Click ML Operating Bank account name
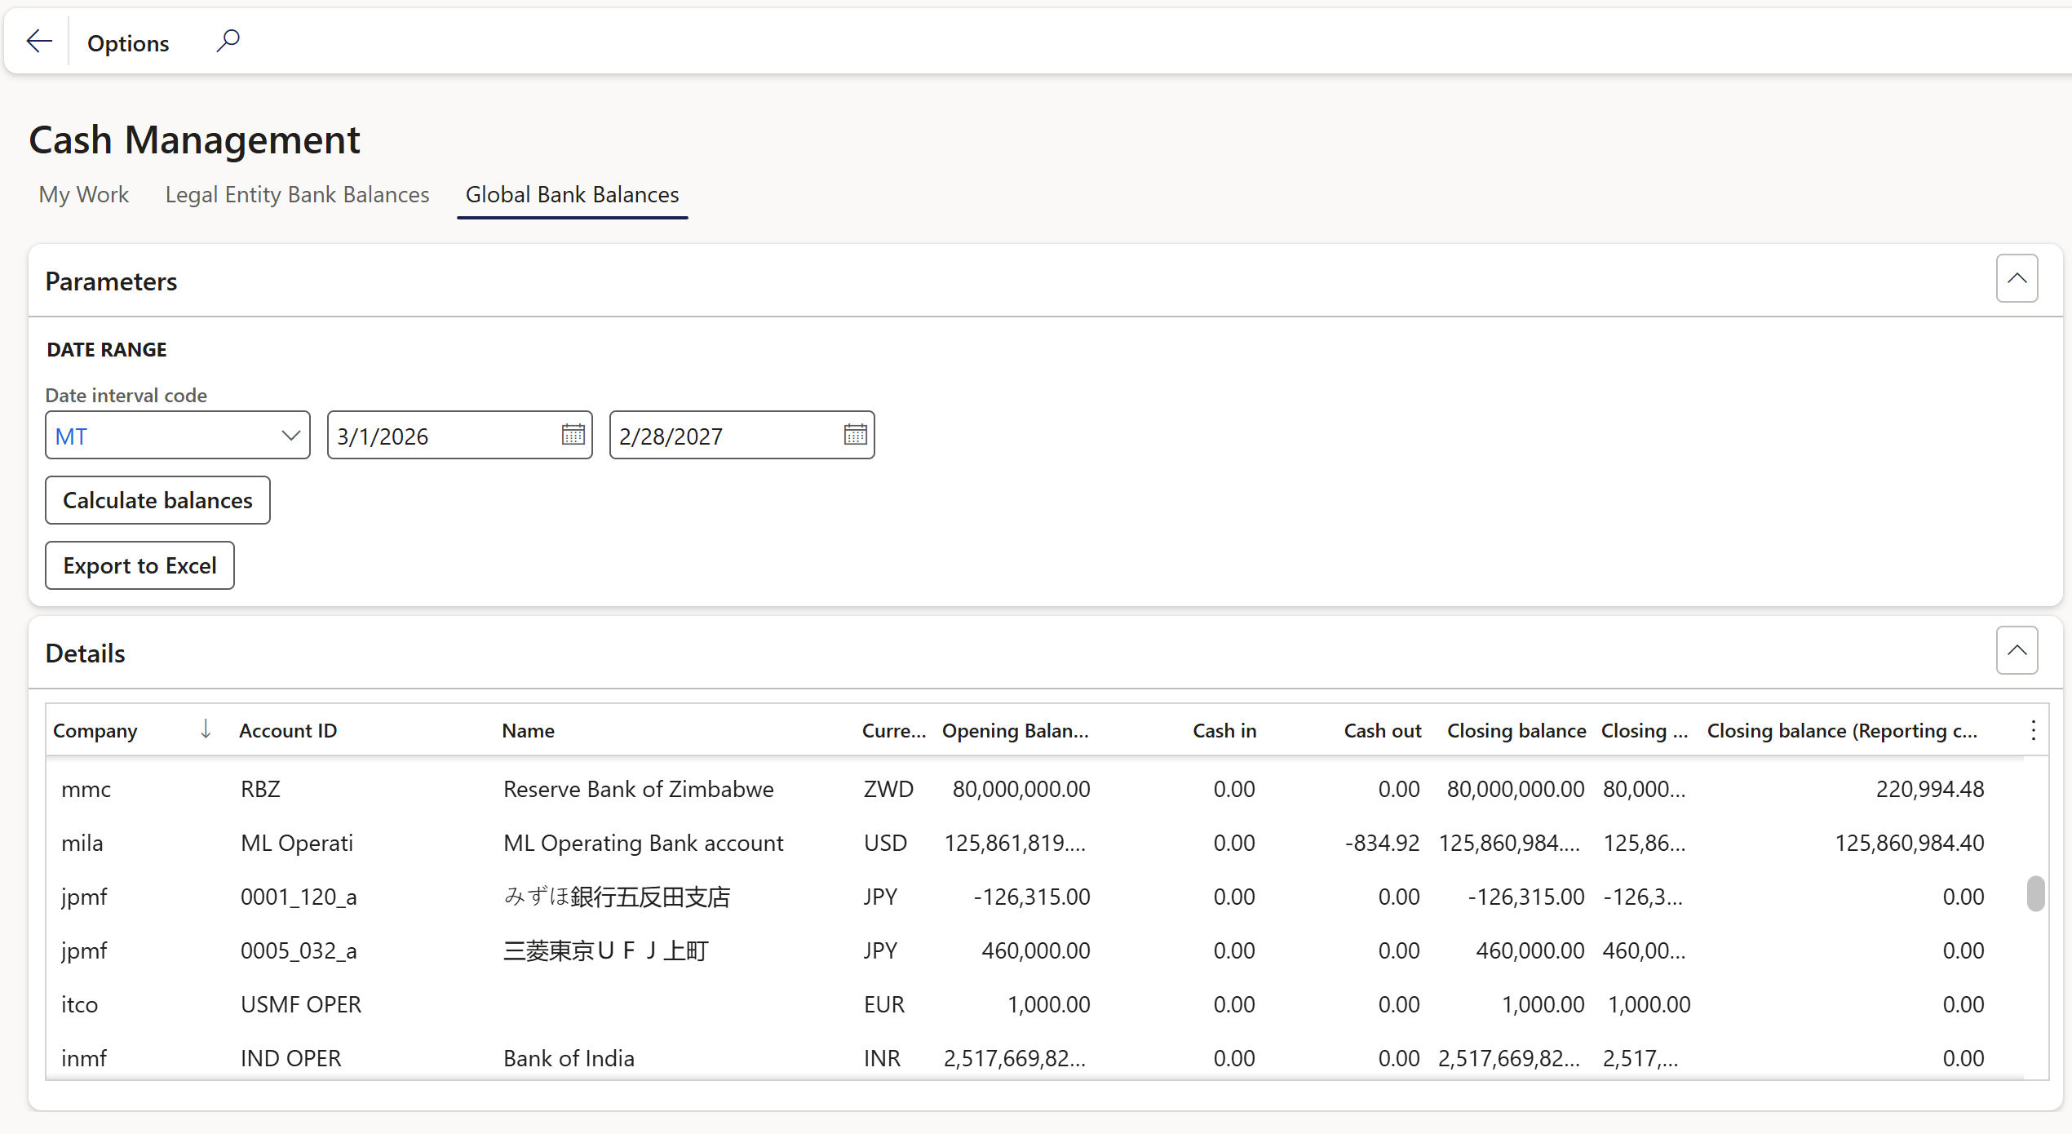Screen dimensions: 2072x1134 tap(643, 843)
